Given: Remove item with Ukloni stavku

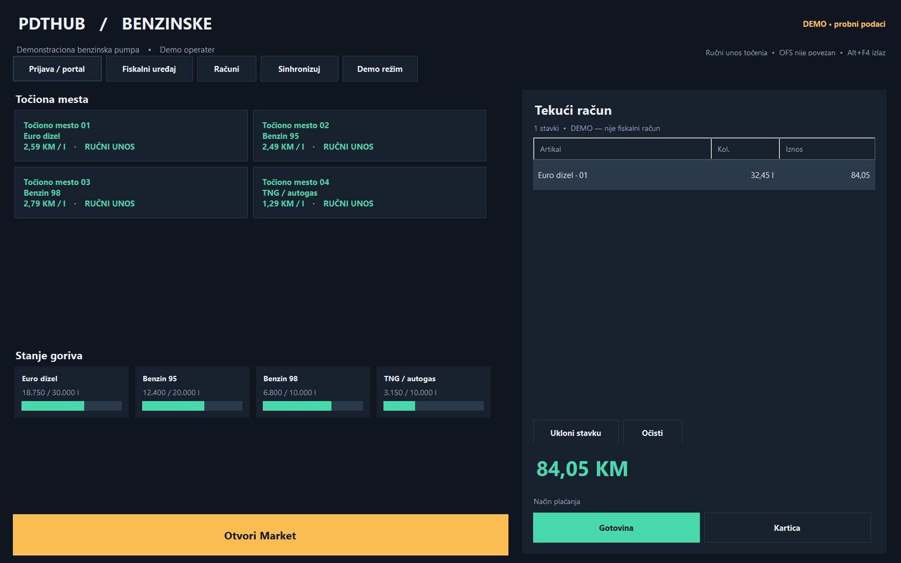Looking at the screenshot, I should tap(575, 432).
